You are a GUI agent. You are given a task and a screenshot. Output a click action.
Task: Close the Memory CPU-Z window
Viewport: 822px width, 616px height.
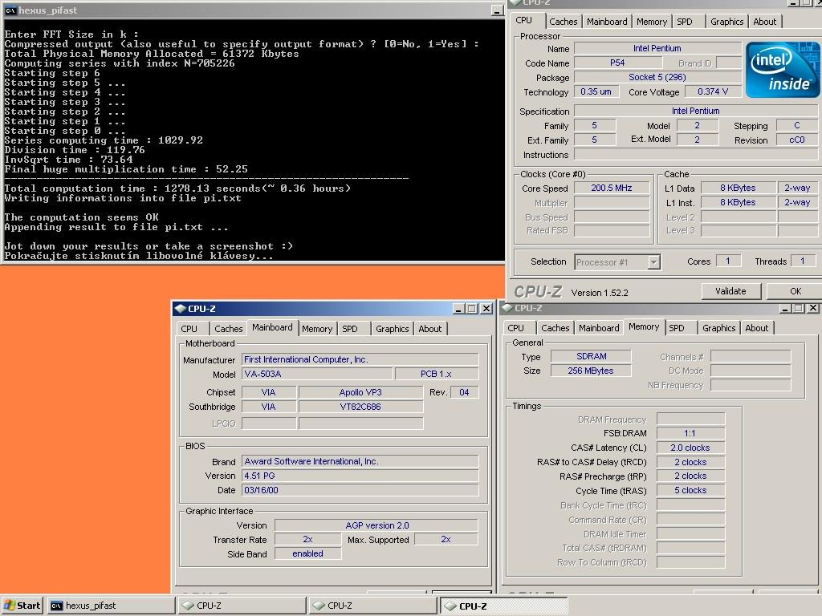coord(813,308)
